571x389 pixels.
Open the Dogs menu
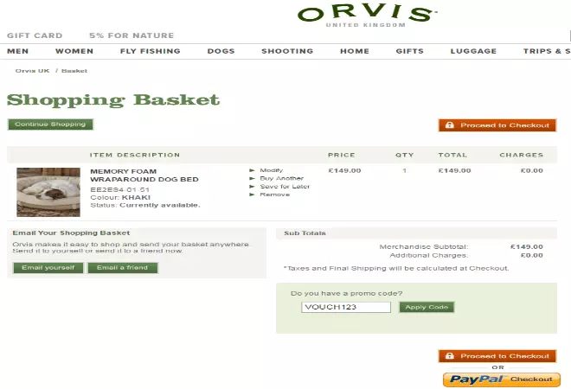click(x=221, y=51)
